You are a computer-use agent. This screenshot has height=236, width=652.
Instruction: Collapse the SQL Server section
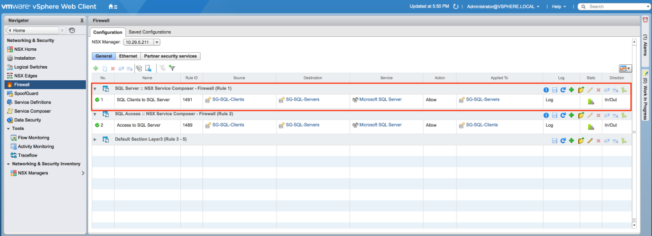(x=95, y=89)
